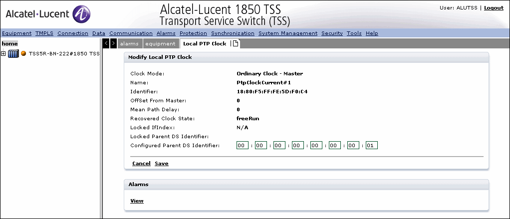Screen dimensions: 510x219
Task: Click first Parent DS Identifier octet field
Action: pos(243,145)
